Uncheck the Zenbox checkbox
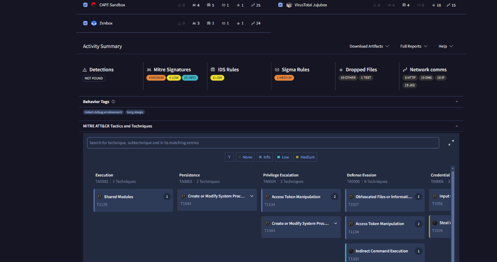 (x=85, y=23)
